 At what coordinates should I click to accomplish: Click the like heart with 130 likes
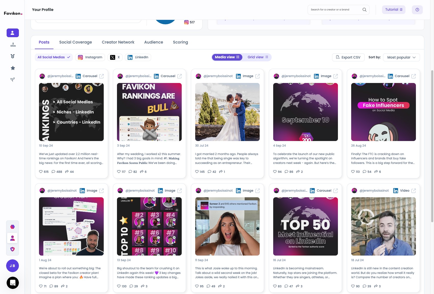[x=119, y=286]
